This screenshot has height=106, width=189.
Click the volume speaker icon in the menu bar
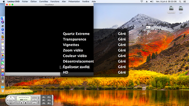[151, 1]
